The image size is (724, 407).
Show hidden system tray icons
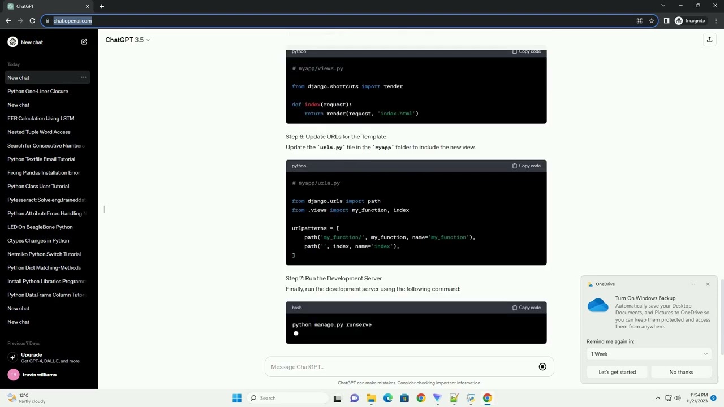click(x=658, y=398)
